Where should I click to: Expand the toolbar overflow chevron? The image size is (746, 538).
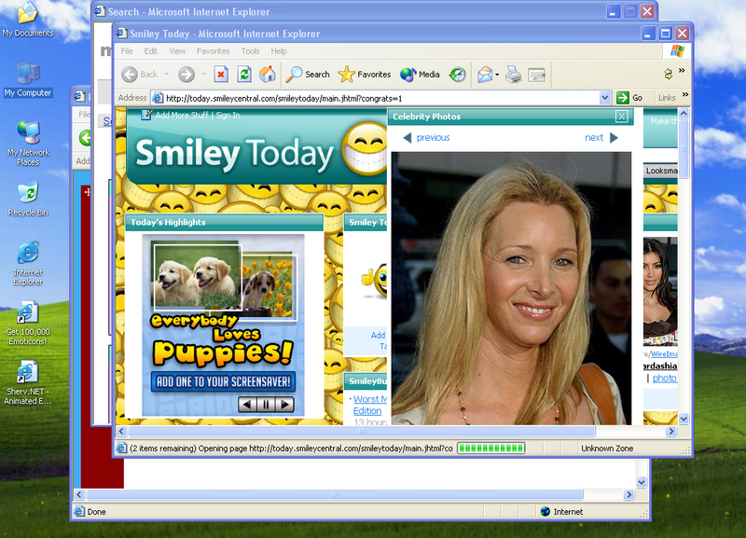coord(682,71)
